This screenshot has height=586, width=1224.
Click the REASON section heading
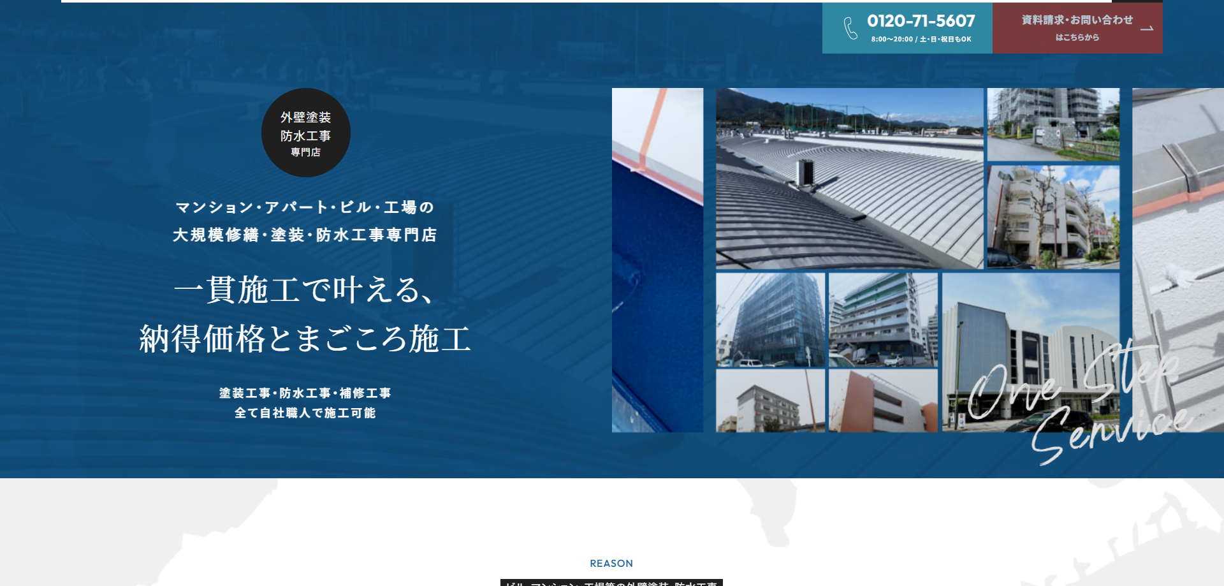(x=611, y=564)
